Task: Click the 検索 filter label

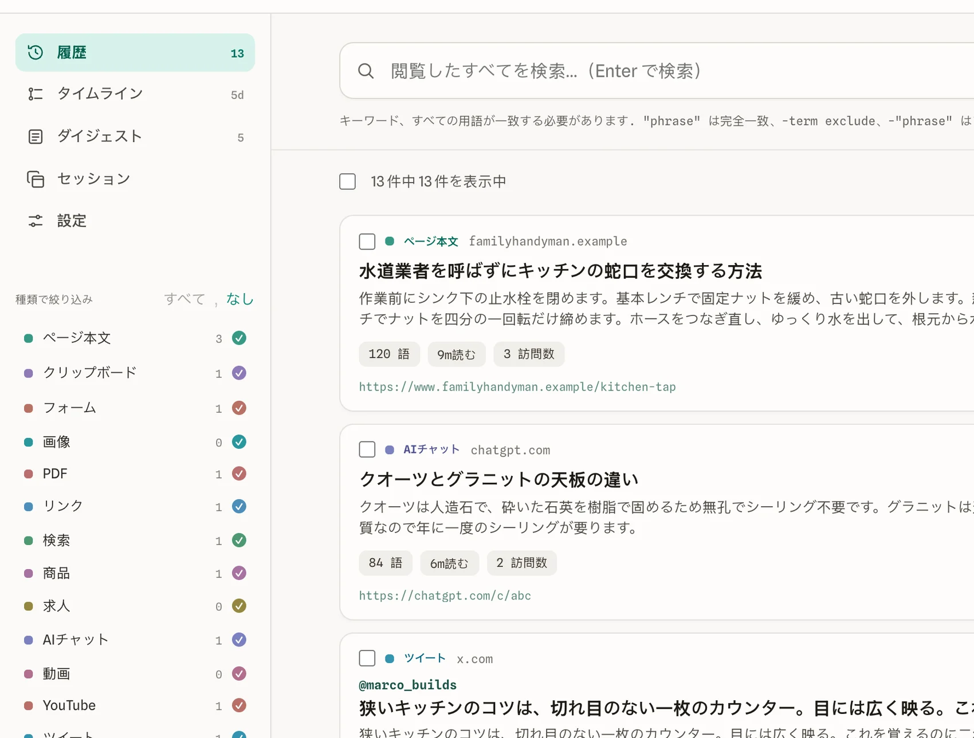Action: pos(57,540)
